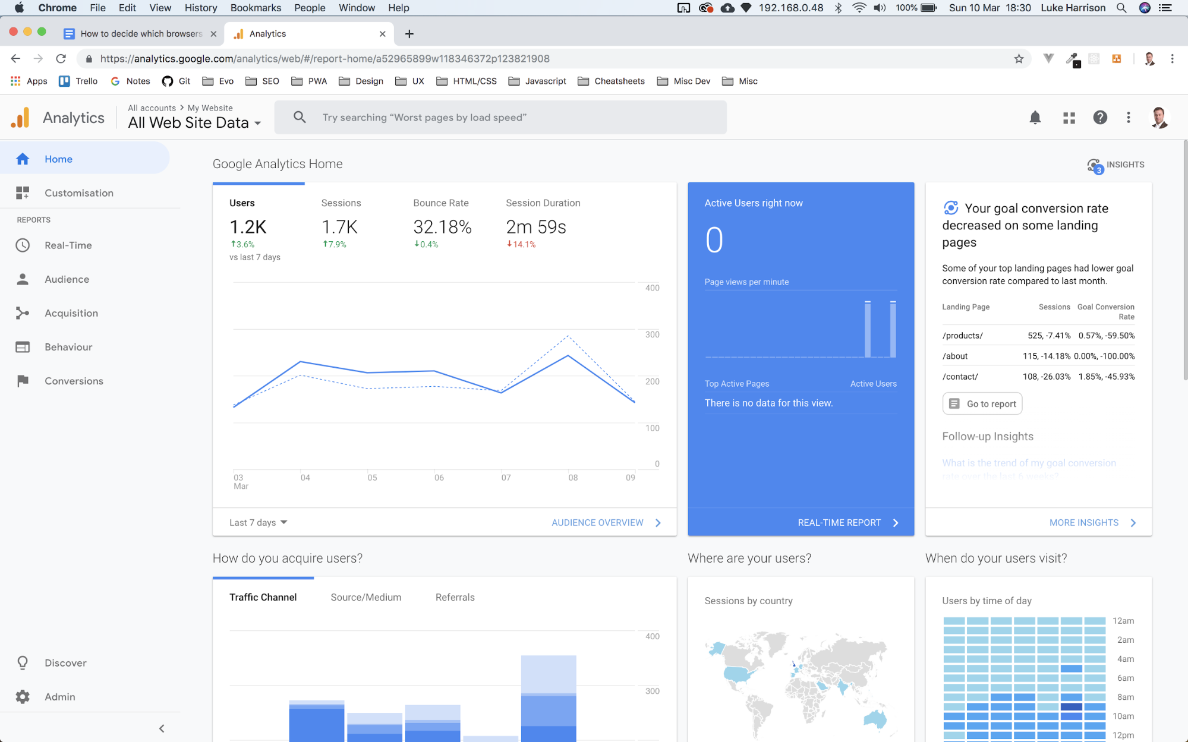Viewport: 1188px width, 742px height.
Task: Click the search magnifier icon
Action: pyautogui.click(x=300, y=117)
